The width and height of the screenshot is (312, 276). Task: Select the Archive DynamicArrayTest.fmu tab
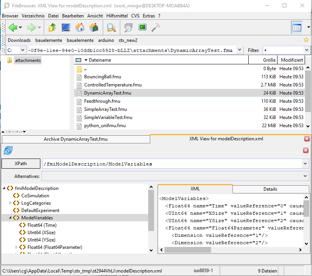click(75, 139)
